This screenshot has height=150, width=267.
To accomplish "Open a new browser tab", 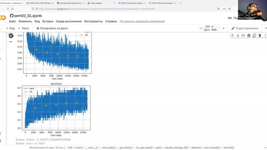I will pos(181,3).
